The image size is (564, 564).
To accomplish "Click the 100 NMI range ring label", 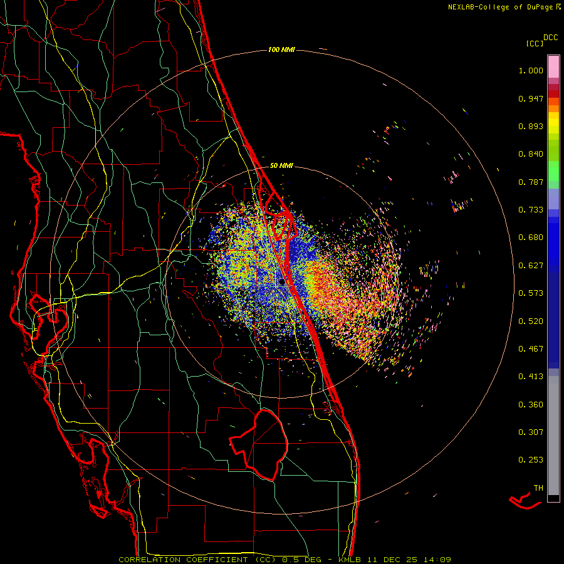I will pyautogui.click(x=281, y=50).
